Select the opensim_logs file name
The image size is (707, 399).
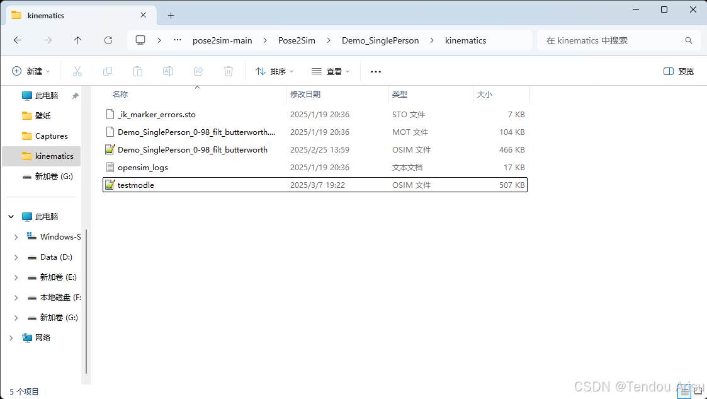coord(142,168)
